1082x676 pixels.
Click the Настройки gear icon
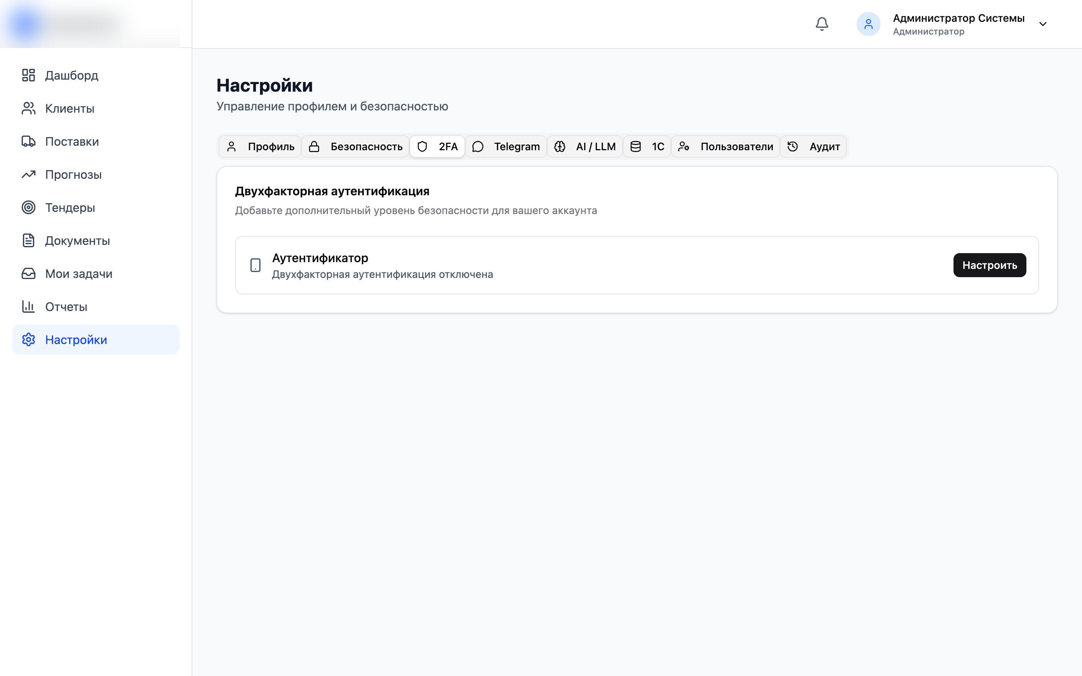pyautogui.click(x=29, y=340)
